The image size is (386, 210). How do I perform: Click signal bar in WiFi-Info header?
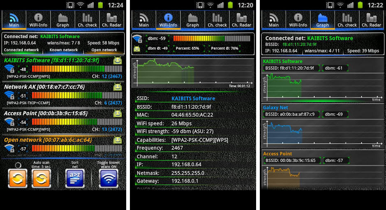click(x=212, y=38)
